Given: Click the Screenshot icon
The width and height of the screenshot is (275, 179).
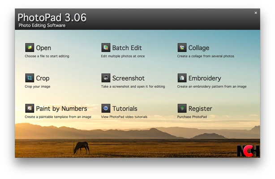Looking at the screenshot, I should click(x=106, y=78).
